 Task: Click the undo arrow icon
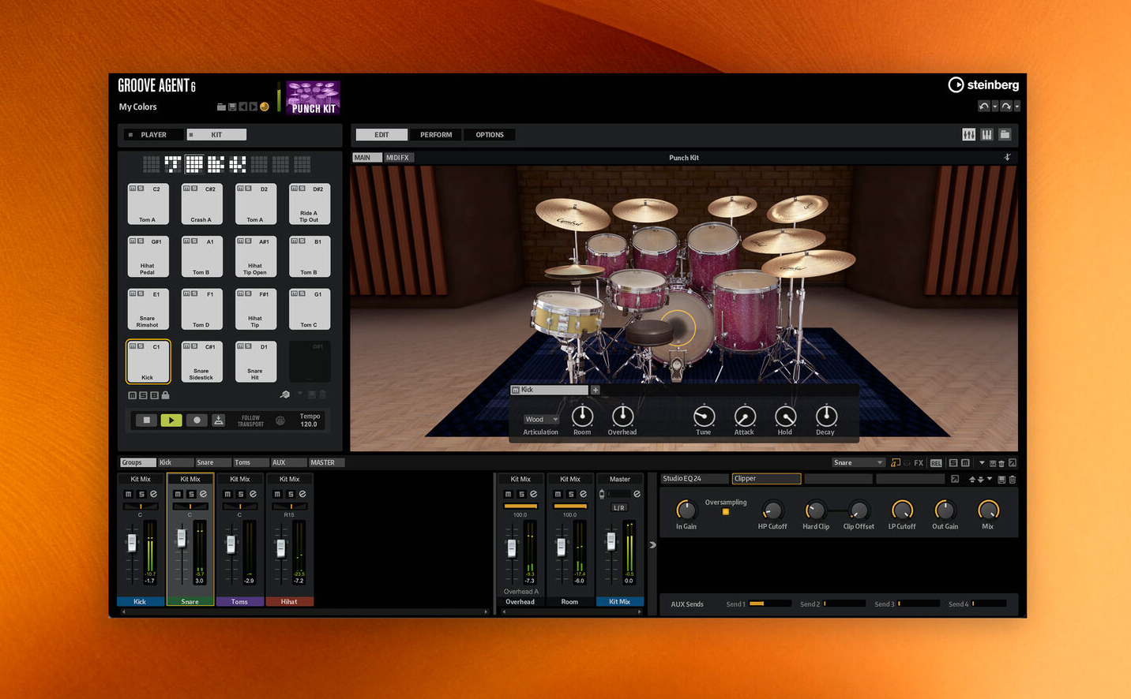click(983, 106)
